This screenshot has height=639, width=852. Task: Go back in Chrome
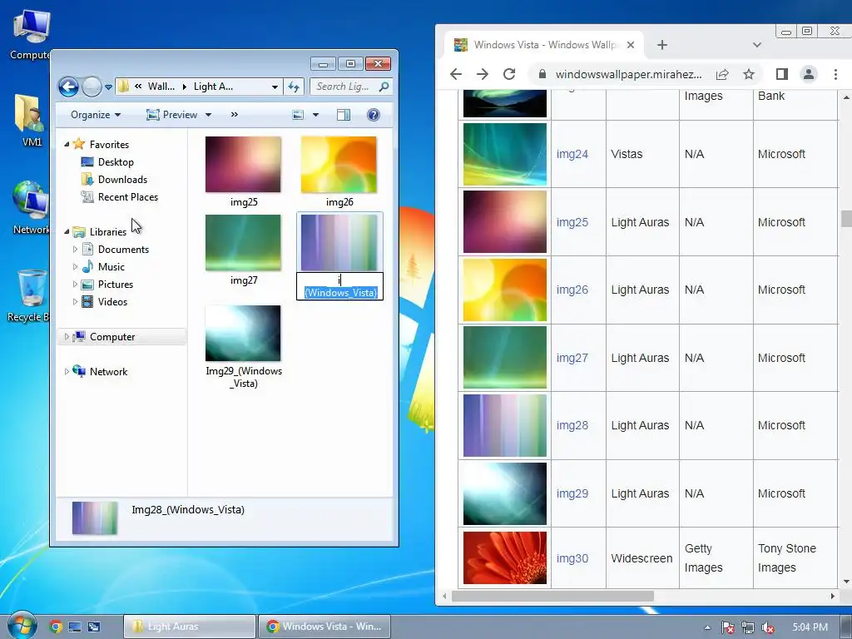[x=456, y=74]
